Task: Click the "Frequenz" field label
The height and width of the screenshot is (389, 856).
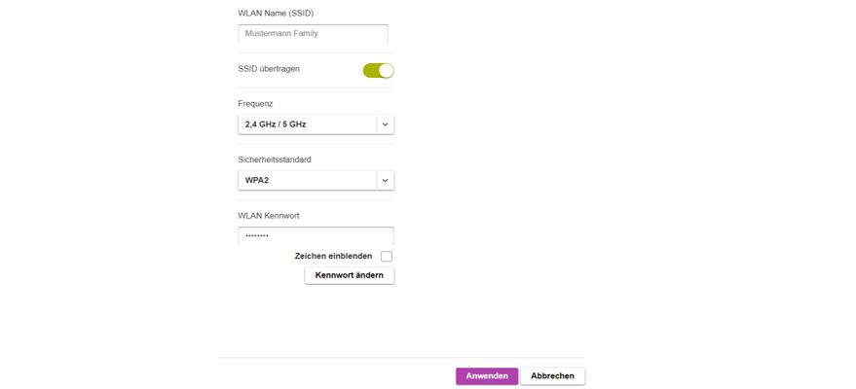Action: [255, 103]
